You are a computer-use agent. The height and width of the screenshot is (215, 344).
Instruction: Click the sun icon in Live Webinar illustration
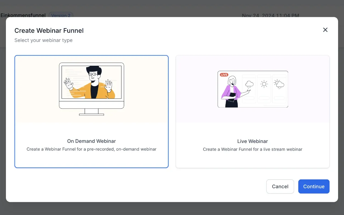[x=264, y=83]
